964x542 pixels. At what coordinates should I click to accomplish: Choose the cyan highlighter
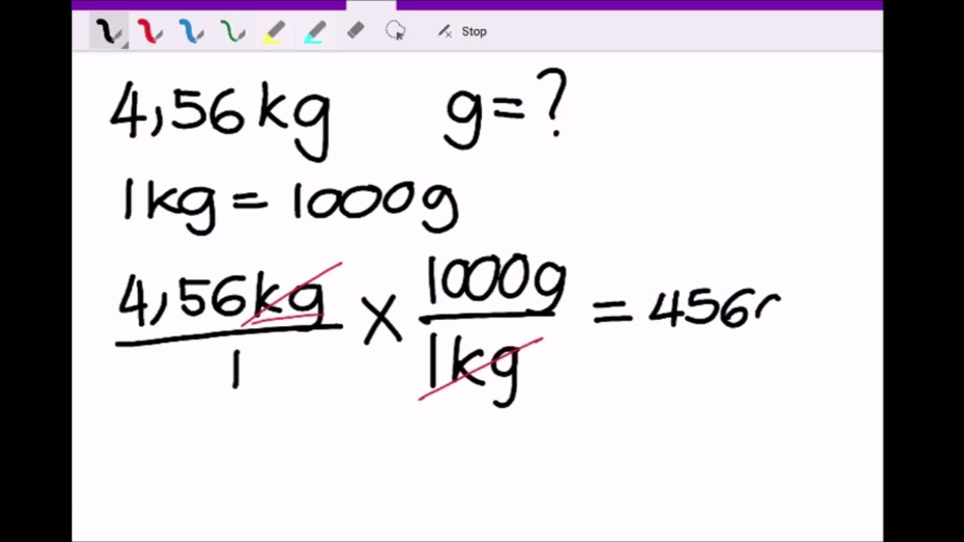pyautogui.click(x=315, y=32)
